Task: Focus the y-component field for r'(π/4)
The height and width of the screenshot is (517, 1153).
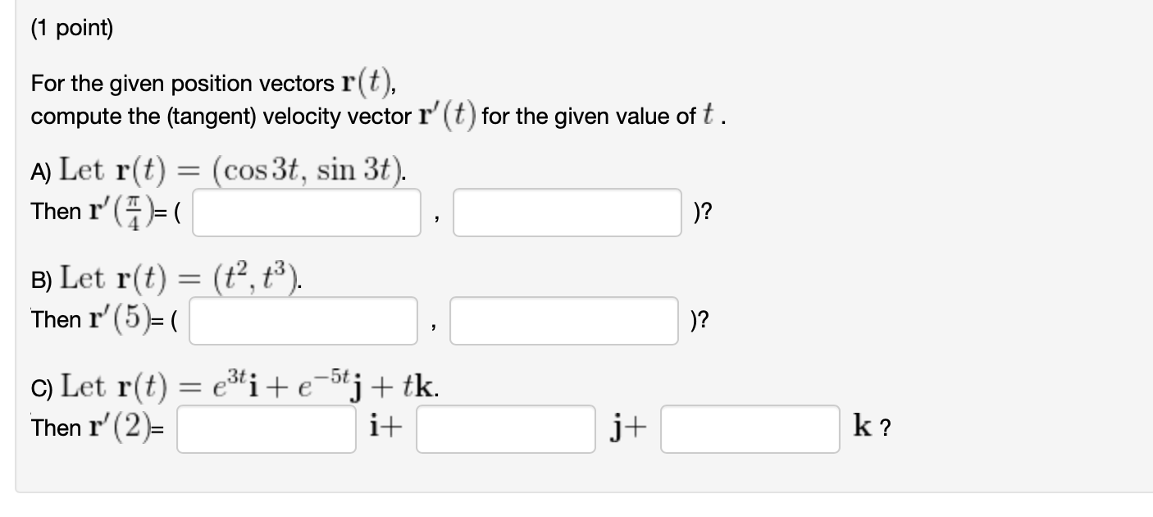Action: [x=566, y=212]
